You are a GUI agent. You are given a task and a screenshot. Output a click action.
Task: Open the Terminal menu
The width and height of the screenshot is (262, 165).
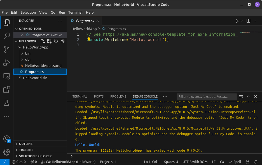pyautogui.click(x=75, y=13)
